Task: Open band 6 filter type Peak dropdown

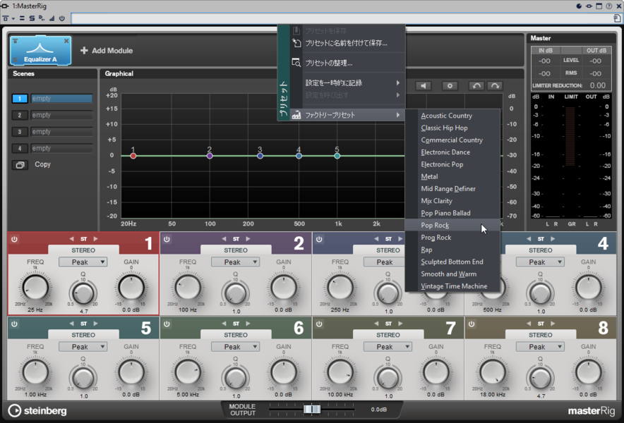Action: pos(235,347)
